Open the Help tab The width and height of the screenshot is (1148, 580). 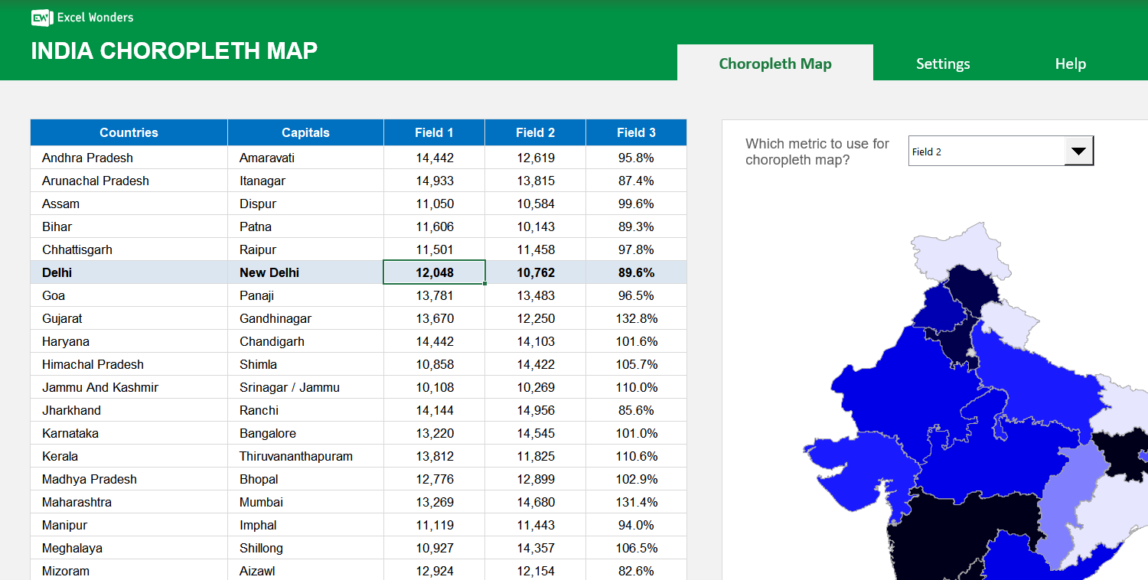click(x=1070, y=64)
